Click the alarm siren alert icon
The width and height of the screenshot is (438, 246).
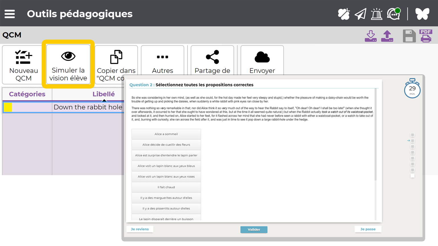[x=376, y=14]
